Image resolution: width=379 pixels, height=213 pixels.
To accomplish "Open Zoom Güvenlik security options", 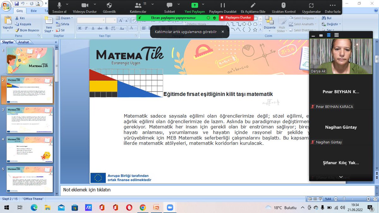I will [109, 8].
